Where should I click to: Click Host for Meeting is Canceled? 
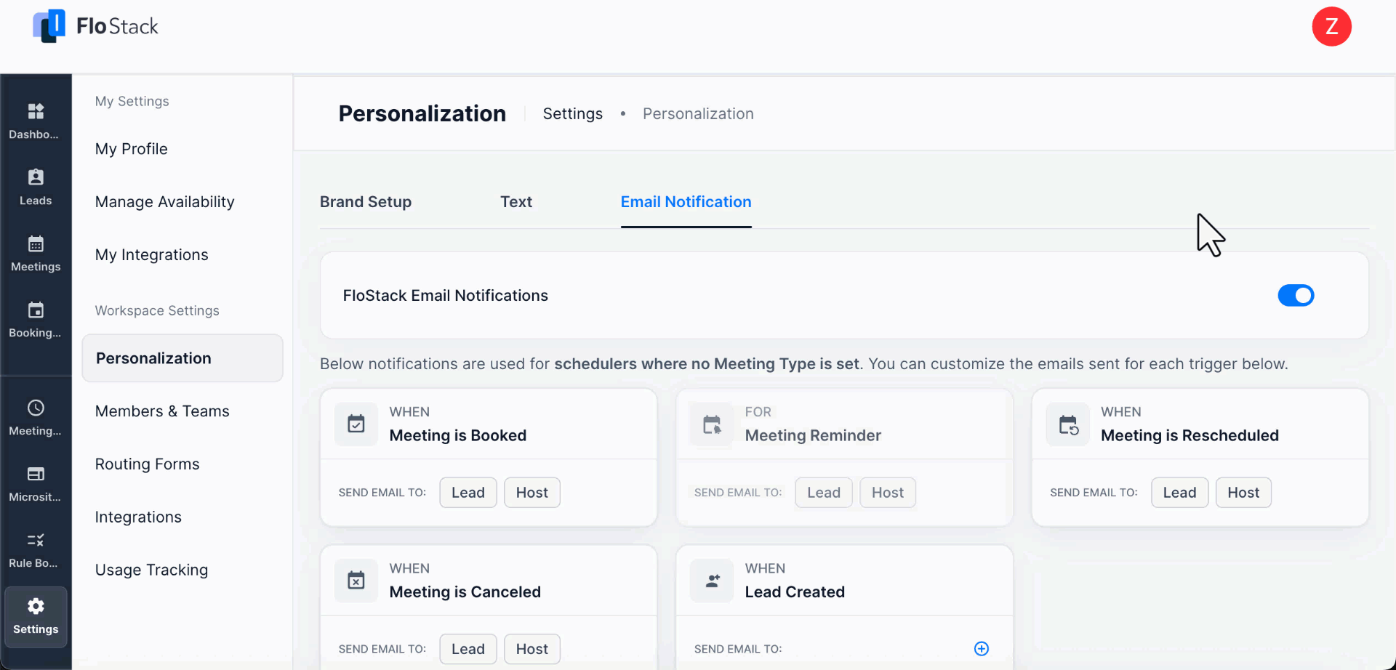point(532,649)
